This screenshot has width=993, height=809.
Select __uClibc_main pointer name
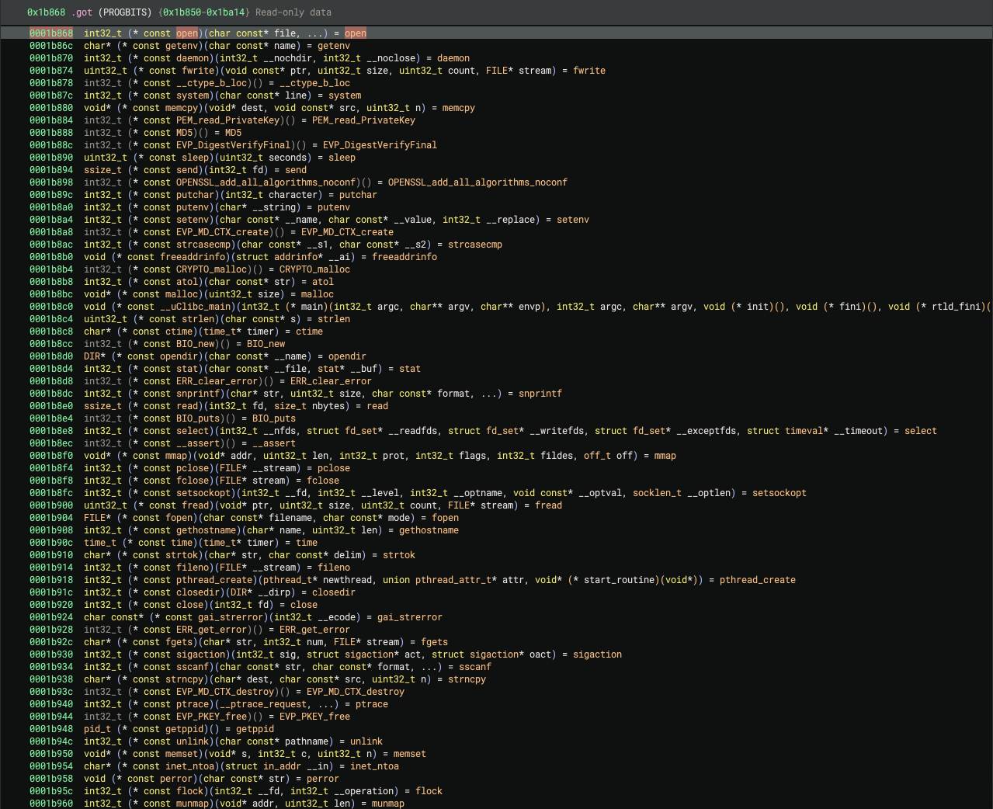click(x=195, y=307)
